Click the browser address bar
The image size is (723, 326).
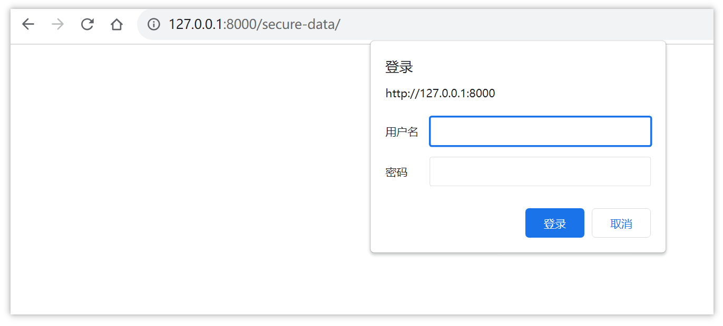(x=316, y=24)
